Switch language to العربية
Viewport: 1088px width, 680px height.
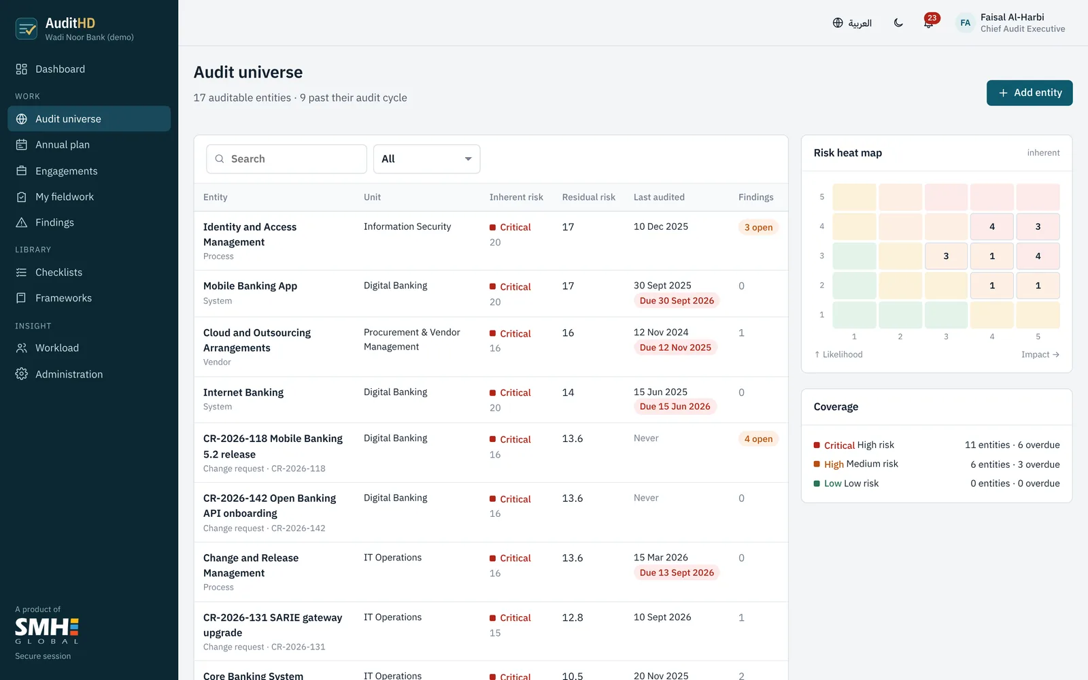860,23
